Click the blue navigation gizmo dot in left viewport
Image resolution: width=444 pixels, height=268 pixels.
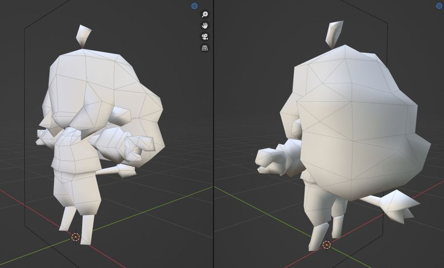click(194, 6)
